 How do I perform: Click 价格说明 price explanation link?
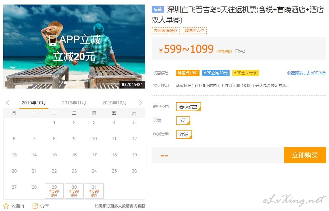pyautogui.click(x=224, y=51)
